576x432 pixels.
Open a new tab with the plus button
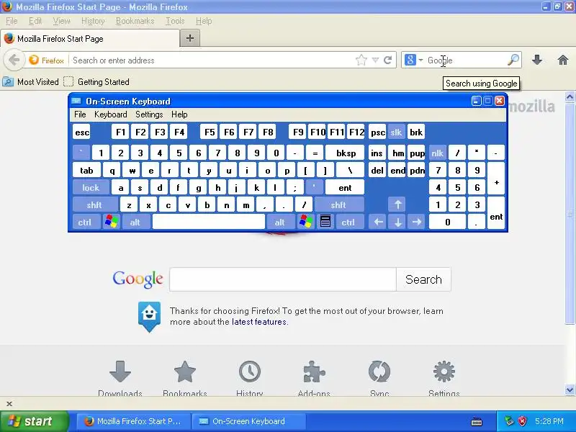click(x=190, y=38)
